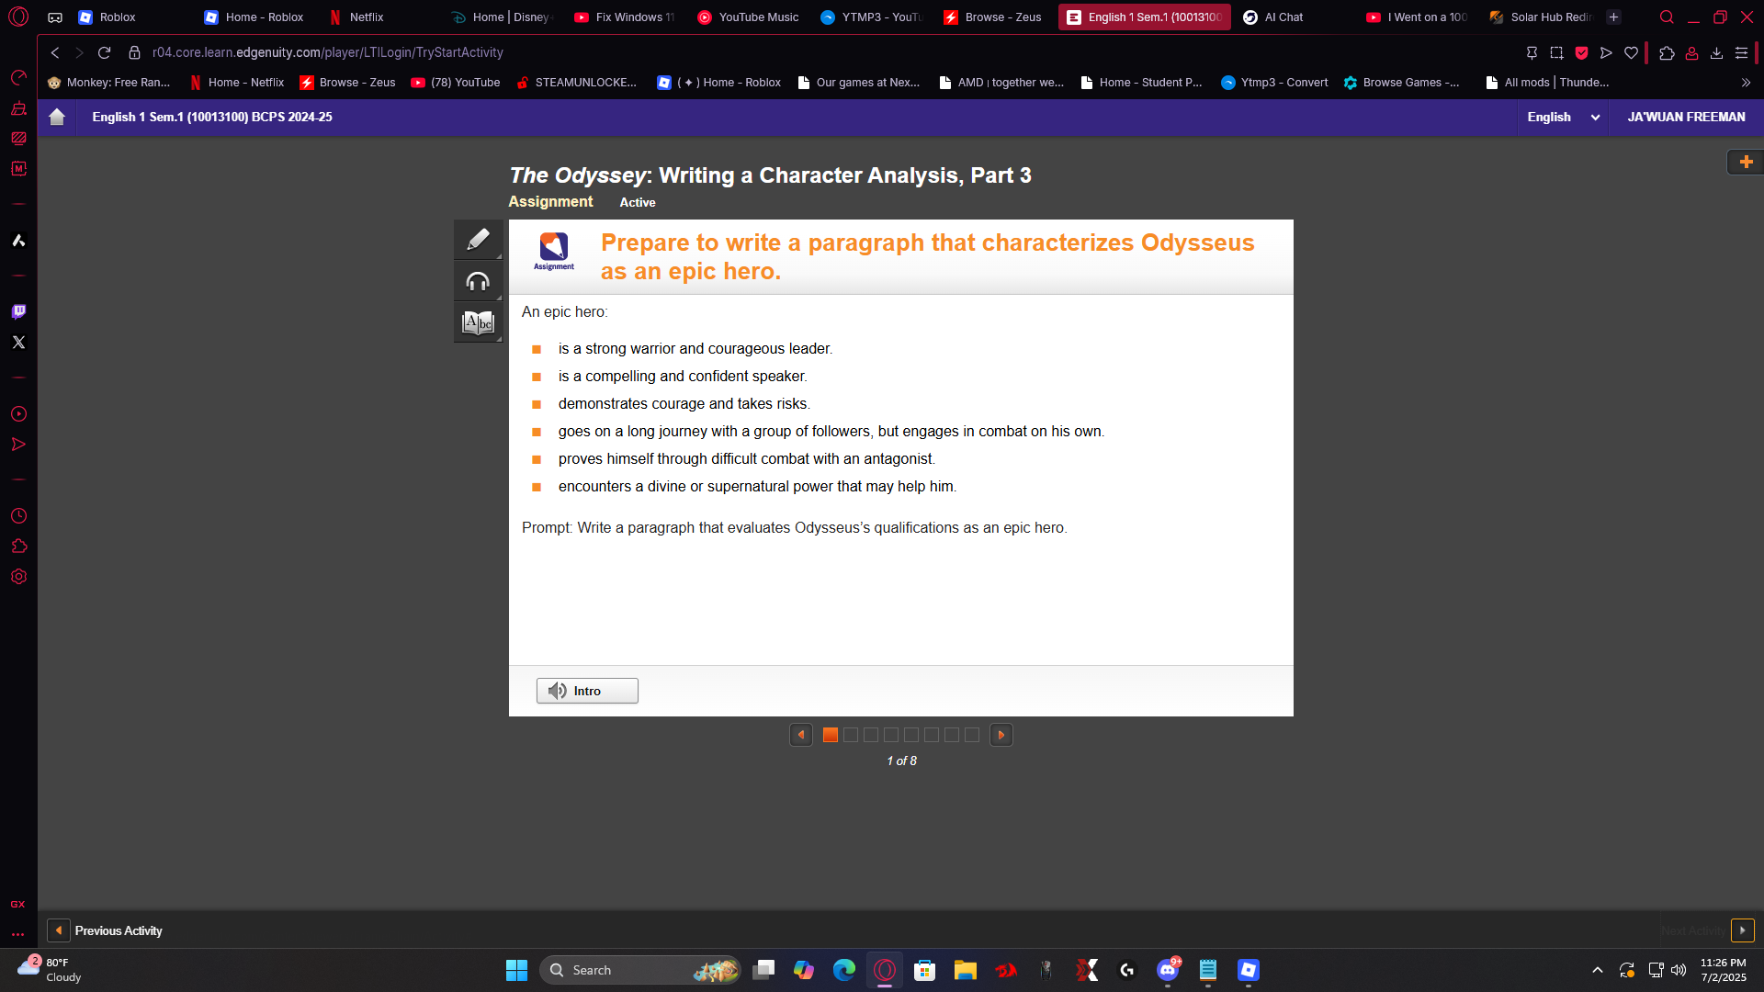Viewport: 1764px width, 992px height.
Task: Open the sidebar player icon
Action: tap(18, 414)
